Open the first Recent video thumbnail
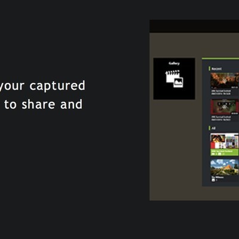The height and width of the screenshot is (239, 239). (x=225, y=81)
